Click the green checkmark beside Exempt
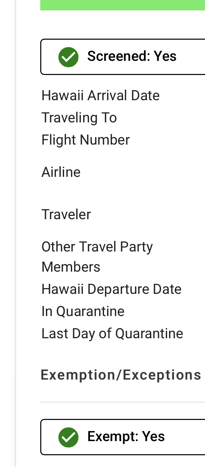205x467 pixels. click(68, 437)
